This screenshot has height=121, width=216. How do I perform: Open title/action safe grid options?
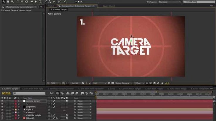click(63, 83)
